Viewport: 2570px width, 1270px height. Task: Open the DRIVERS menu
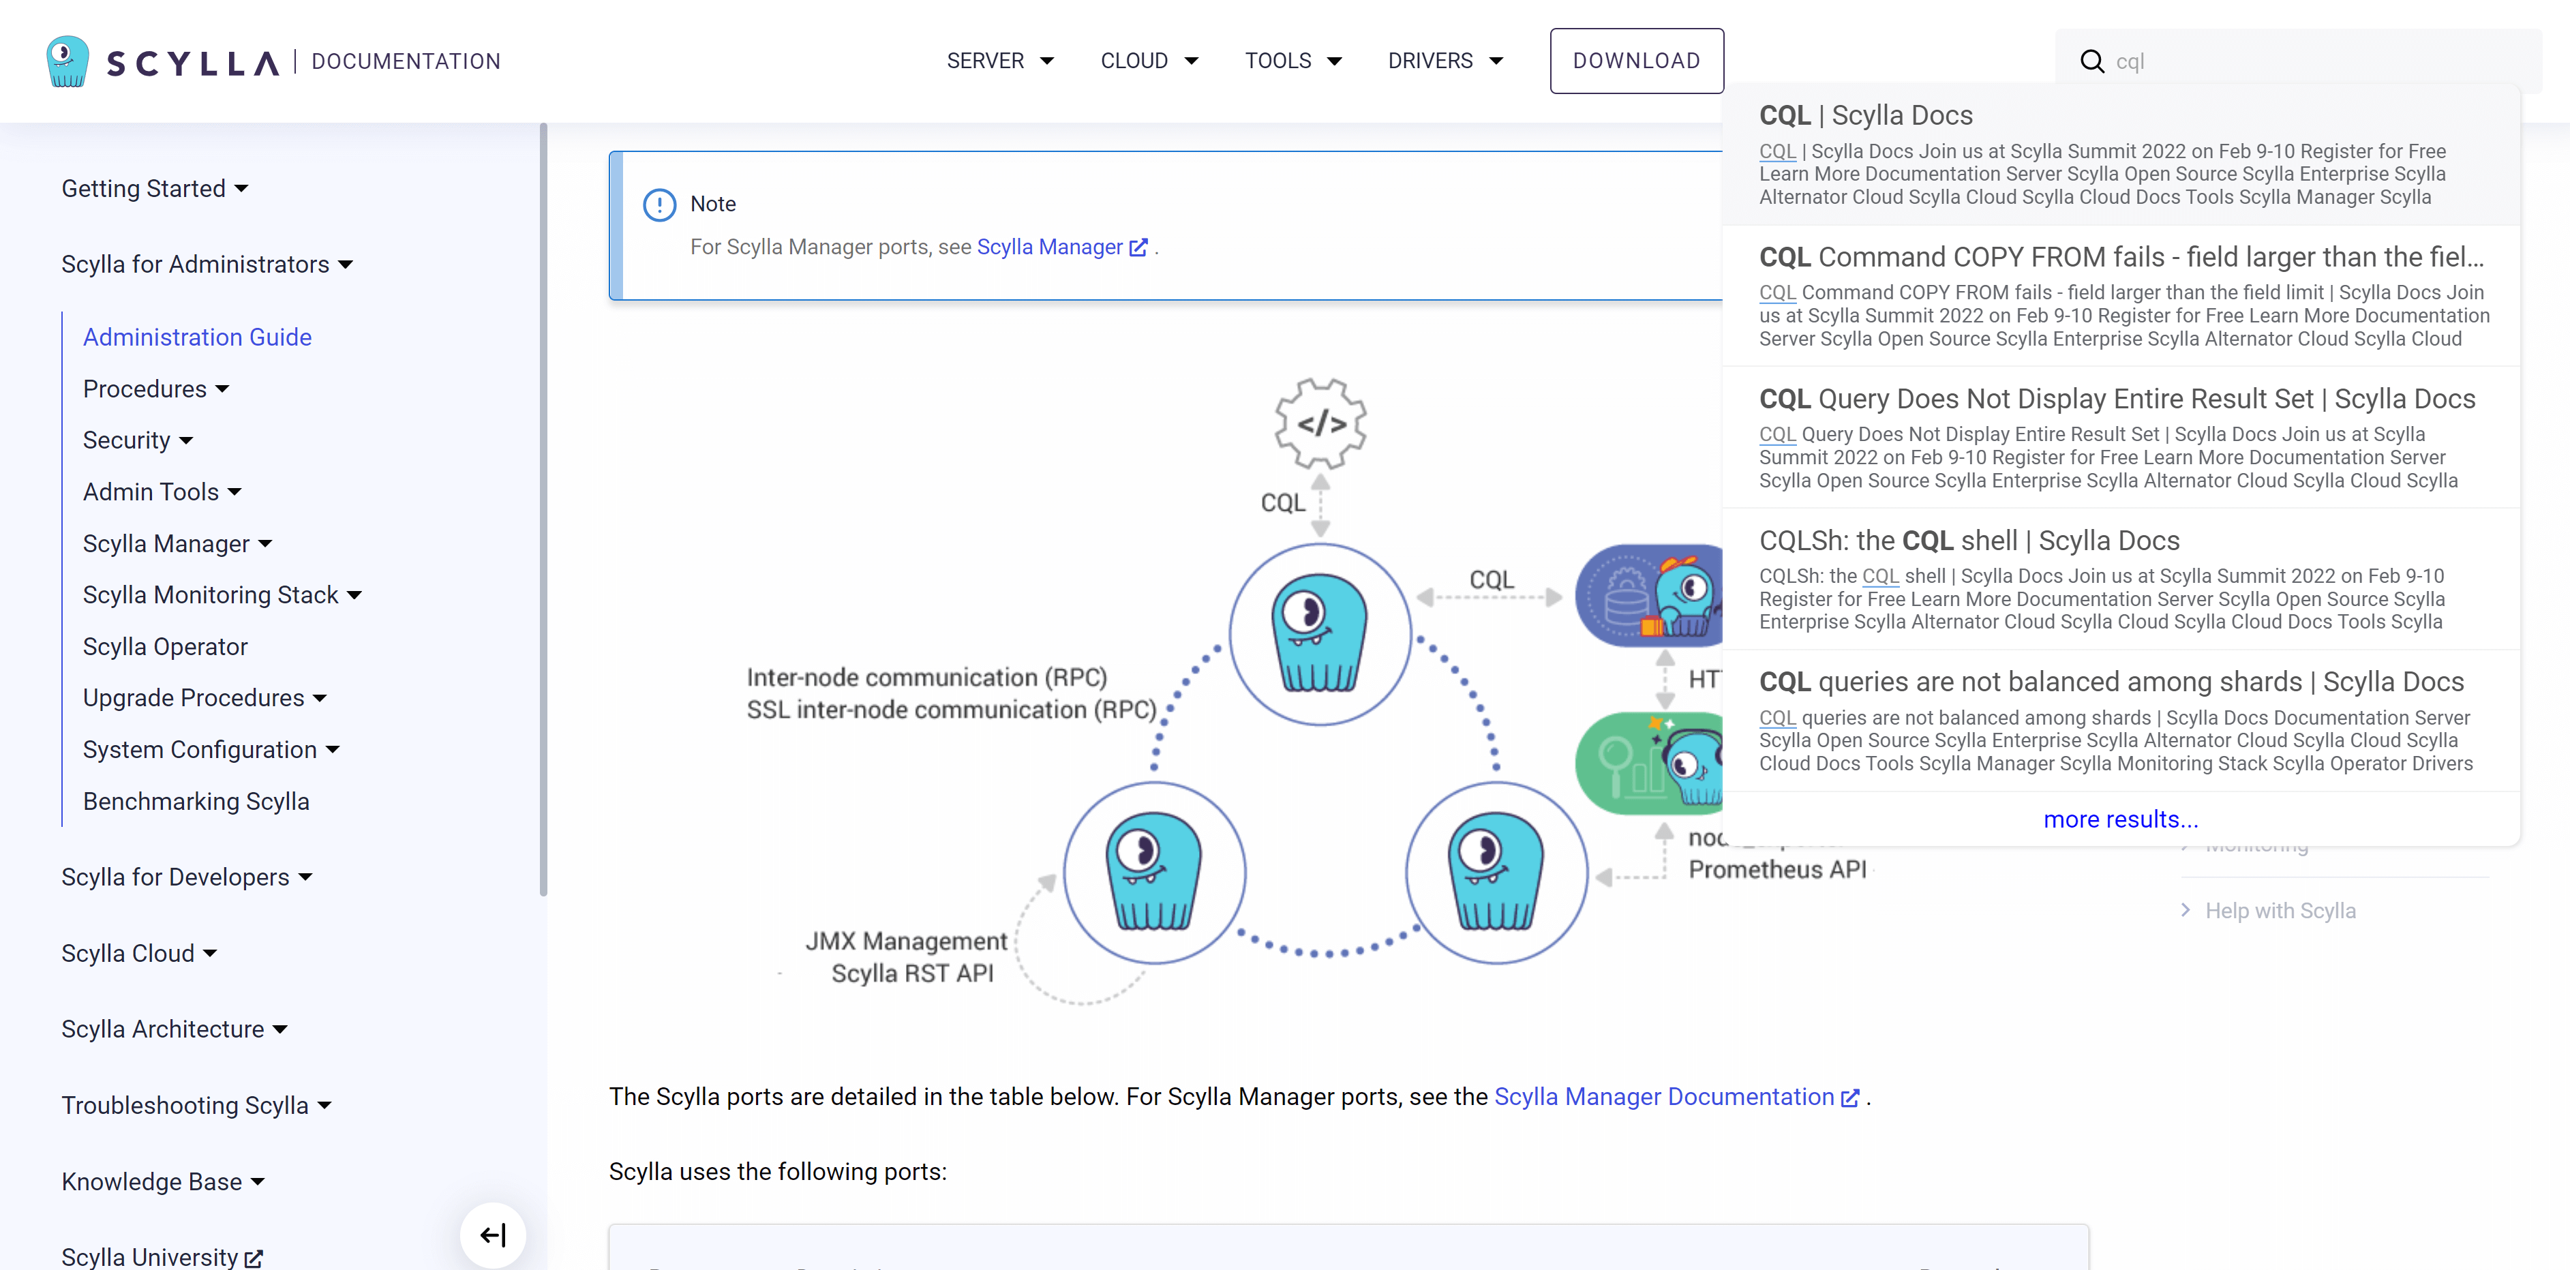[1446, 61]
